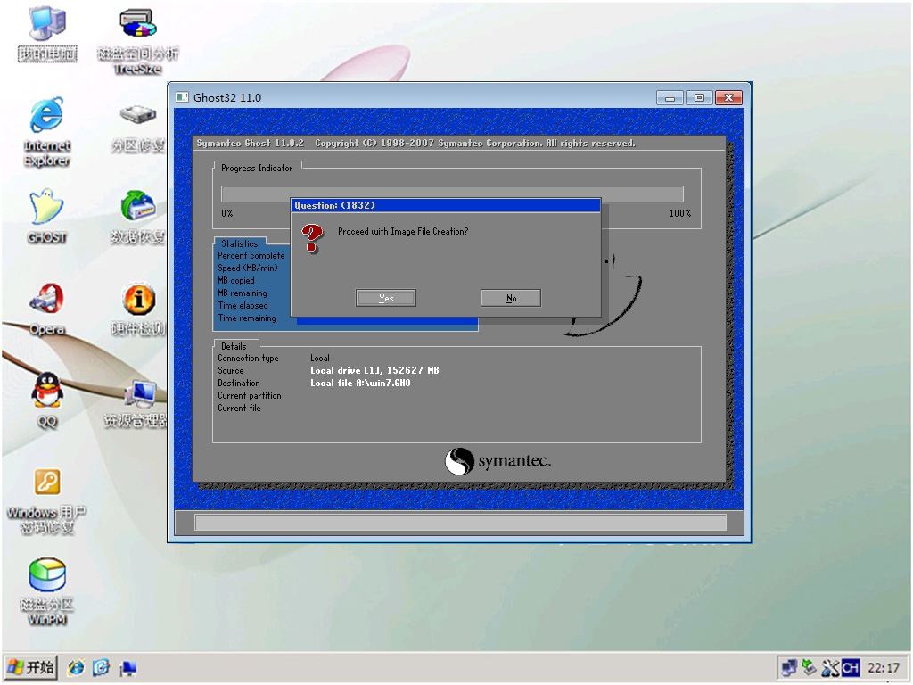Click the Ghost32 window title icon
The width and height of the screenshot is (913, 685).
pyautogui.click(x=182, y=97)
